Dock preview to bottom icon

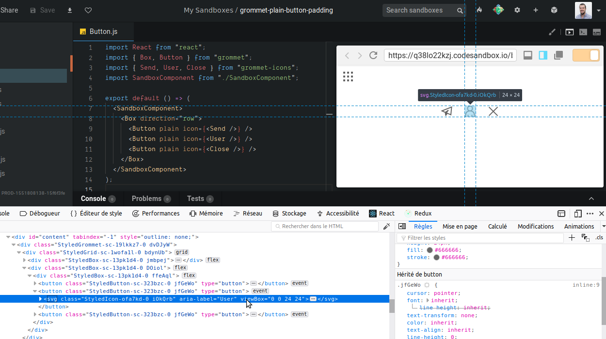pyautogui.click(x=528, y=55)
